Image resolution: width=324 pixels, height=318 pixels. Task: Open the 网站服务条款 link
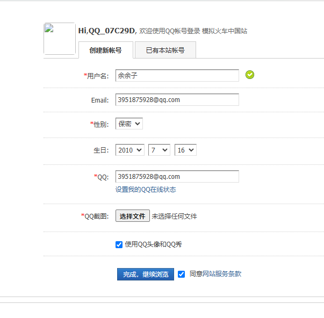pyautogui.click(x=222, y=274)
